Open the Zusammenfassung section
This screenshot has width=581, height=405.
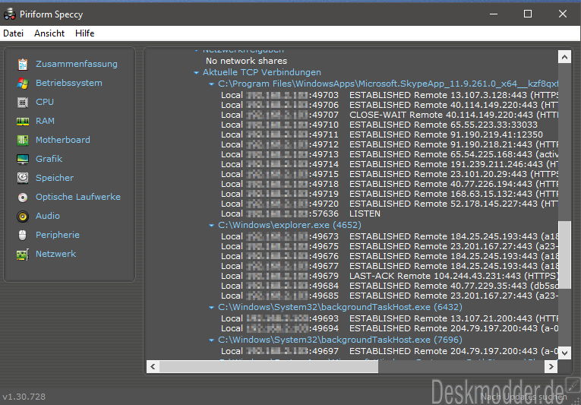(77, 64)
